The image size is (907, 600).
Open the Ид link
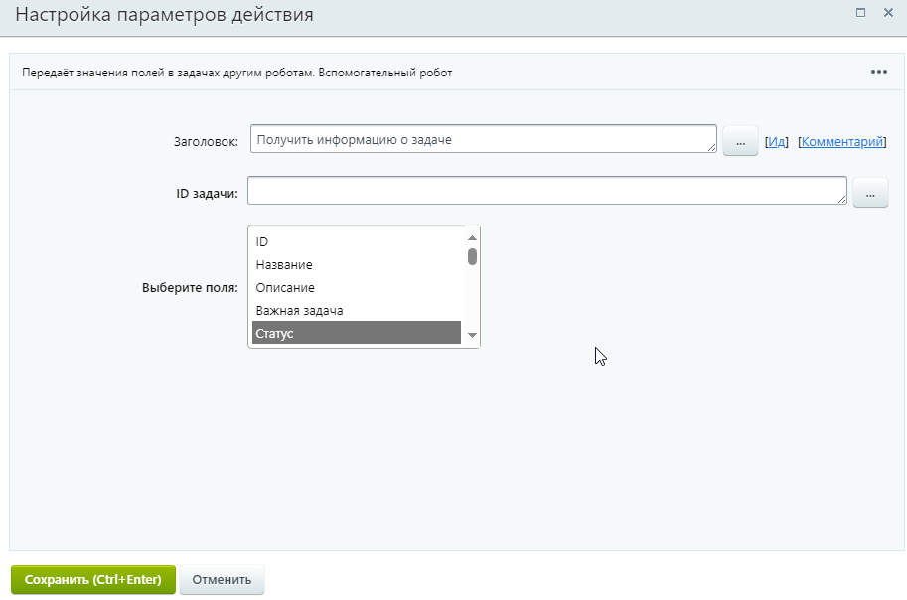777,142
